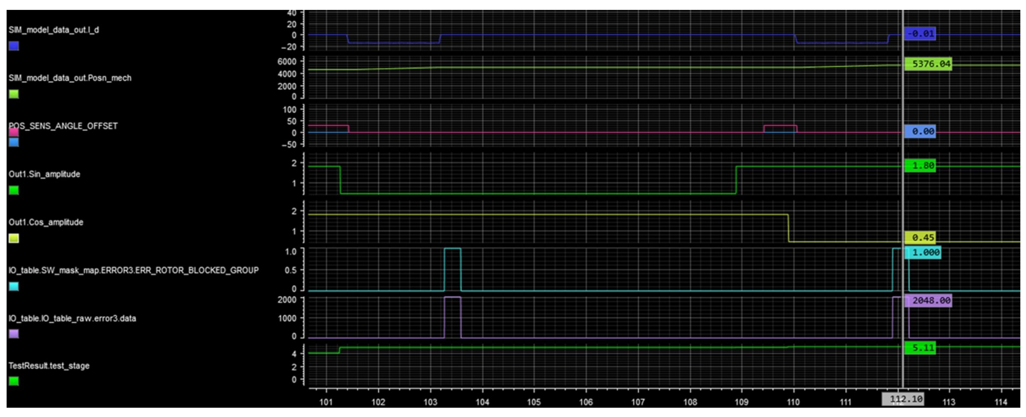Click the 2048.00 error3 value readout
The width and height of the screenshot is (1026, 417).
(x=928, y=300)
